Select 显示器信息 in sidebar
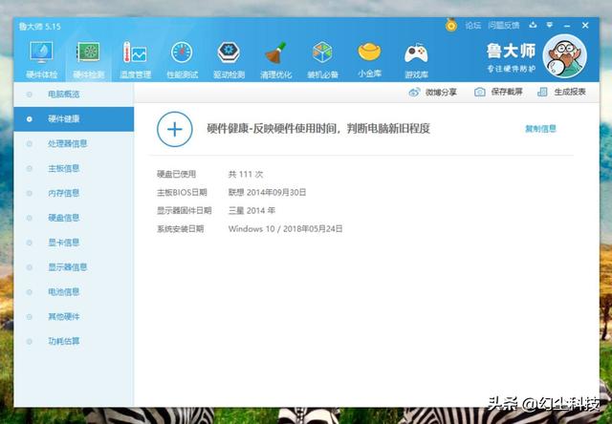 click(x=74, y=267)
